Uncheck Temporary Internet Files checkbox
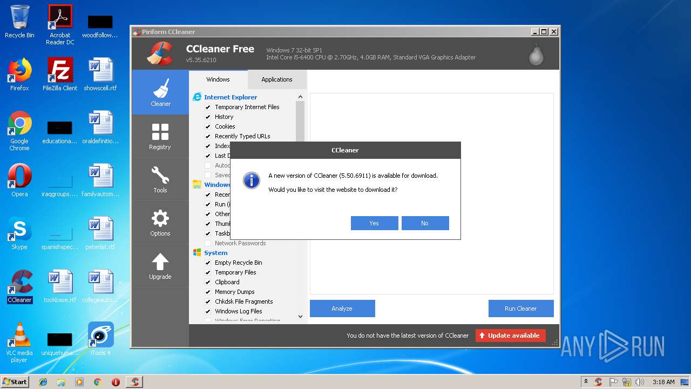 pos(208,107)
